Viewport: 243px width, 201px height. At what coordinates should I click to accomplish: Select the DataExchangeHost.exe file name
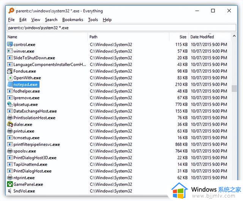[x=35, y=111]
